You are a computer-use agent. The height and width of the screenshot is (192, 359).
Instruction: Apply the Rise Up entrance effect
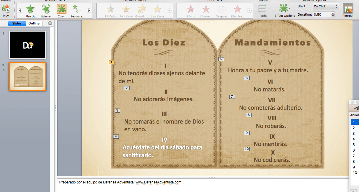30,11
